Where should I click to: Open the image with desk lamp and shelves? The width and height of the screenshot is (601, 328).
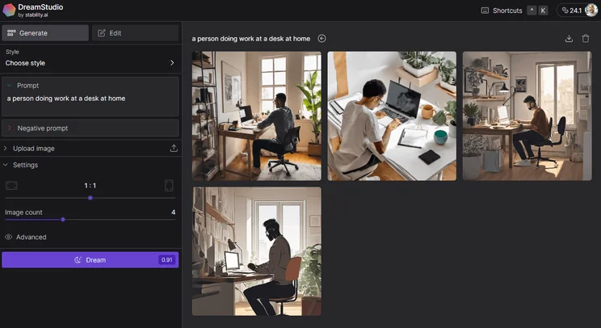tap(527, 116)
